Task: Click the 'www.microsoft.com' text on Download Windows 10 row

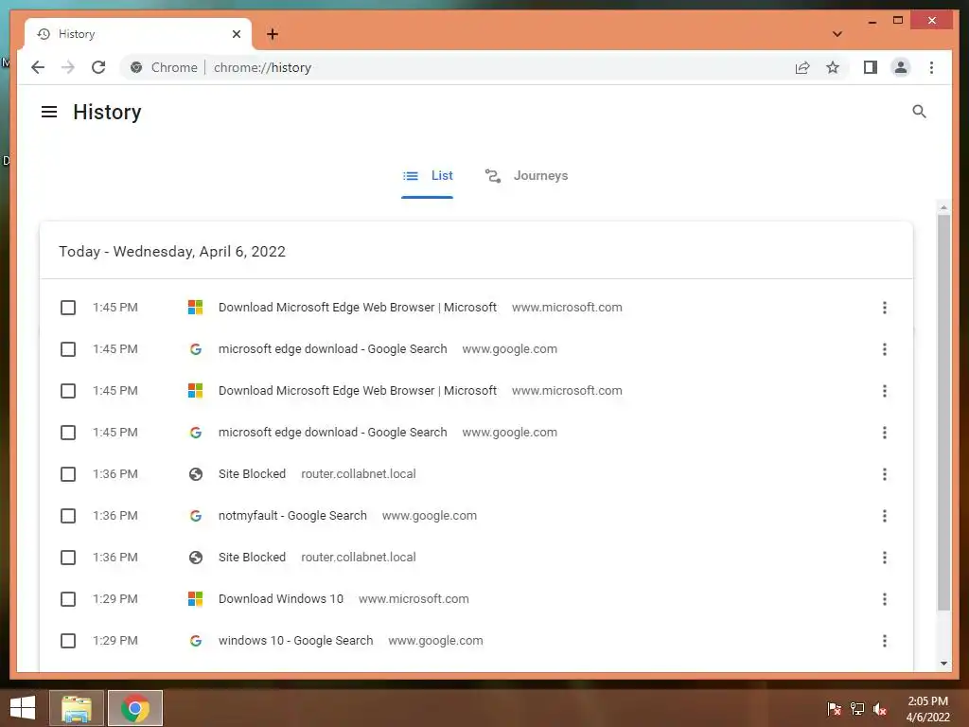Action: (x=414, y=599)
